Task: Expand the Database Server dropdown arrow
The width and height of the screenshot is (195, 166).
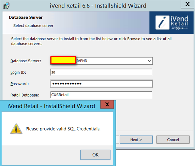Action: tap(149, 61)
